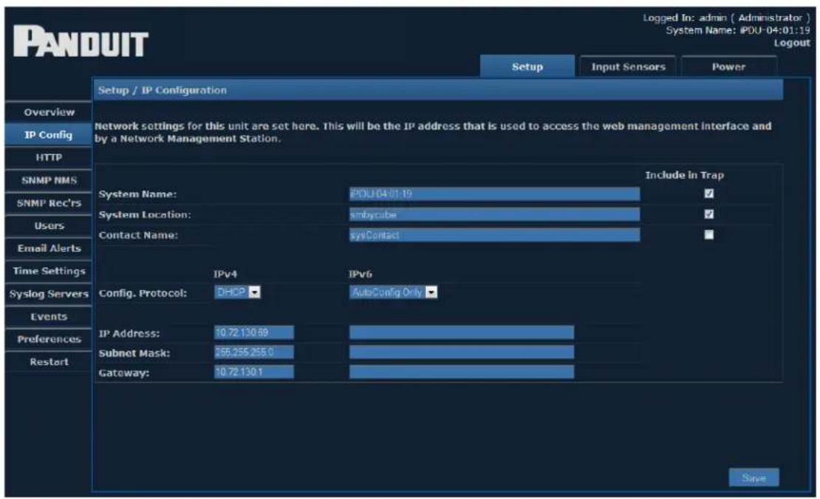This screenshot has height=499, width=820.
Task: Click the Logout link
Action: [792, 43]
